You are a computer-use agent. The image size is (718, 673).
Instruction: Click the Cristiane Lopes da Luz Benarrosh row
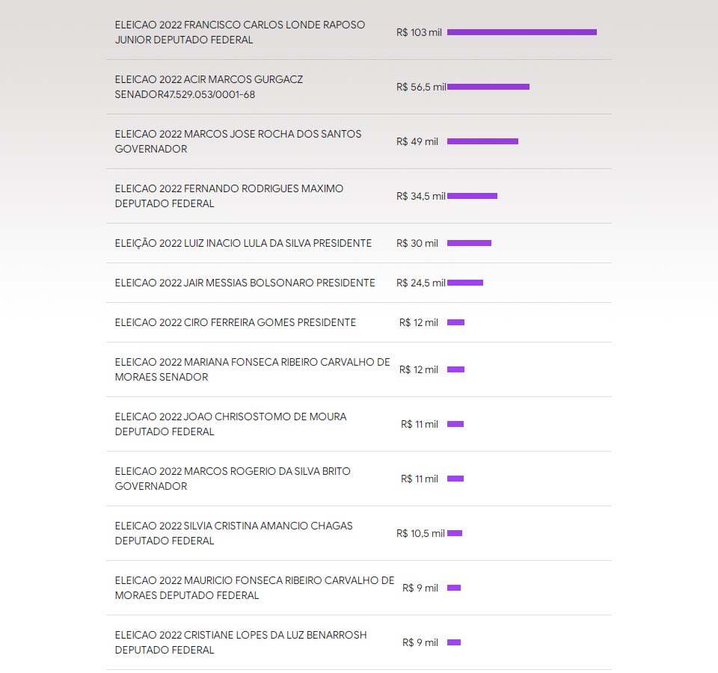tap(241, 642)
